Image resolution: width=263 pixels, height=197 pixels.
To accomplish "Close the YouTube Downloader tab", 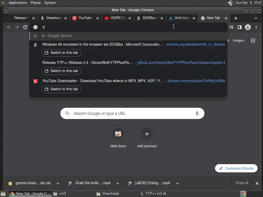I will 98,18.
